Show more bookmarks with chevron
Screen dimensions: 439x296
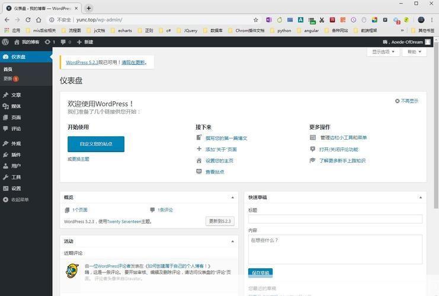[402, 31]
